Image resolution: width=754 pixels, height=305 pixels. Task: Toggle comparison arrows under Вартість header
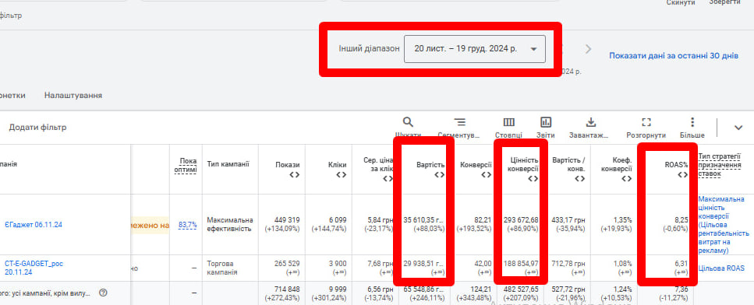click(x=440, y=175)
